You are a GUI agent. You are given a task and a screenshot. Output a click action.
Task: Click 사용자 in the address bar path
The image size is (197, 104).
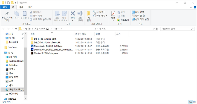56,29
